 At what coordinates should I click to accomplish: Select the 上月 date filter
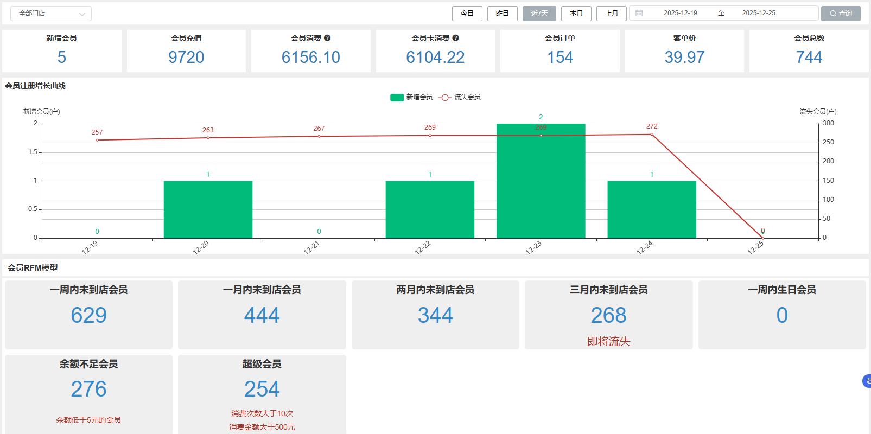point(612,14)
